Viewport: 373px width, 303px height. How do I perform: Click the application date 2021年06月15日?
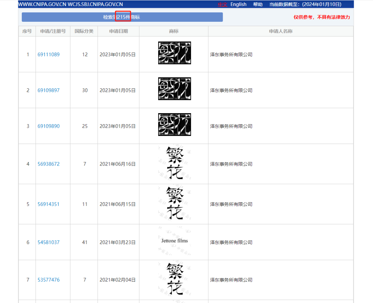pos(117,204)
